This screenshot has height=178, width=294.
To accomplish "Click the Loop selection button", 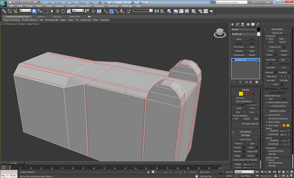I will coord(251,112).
